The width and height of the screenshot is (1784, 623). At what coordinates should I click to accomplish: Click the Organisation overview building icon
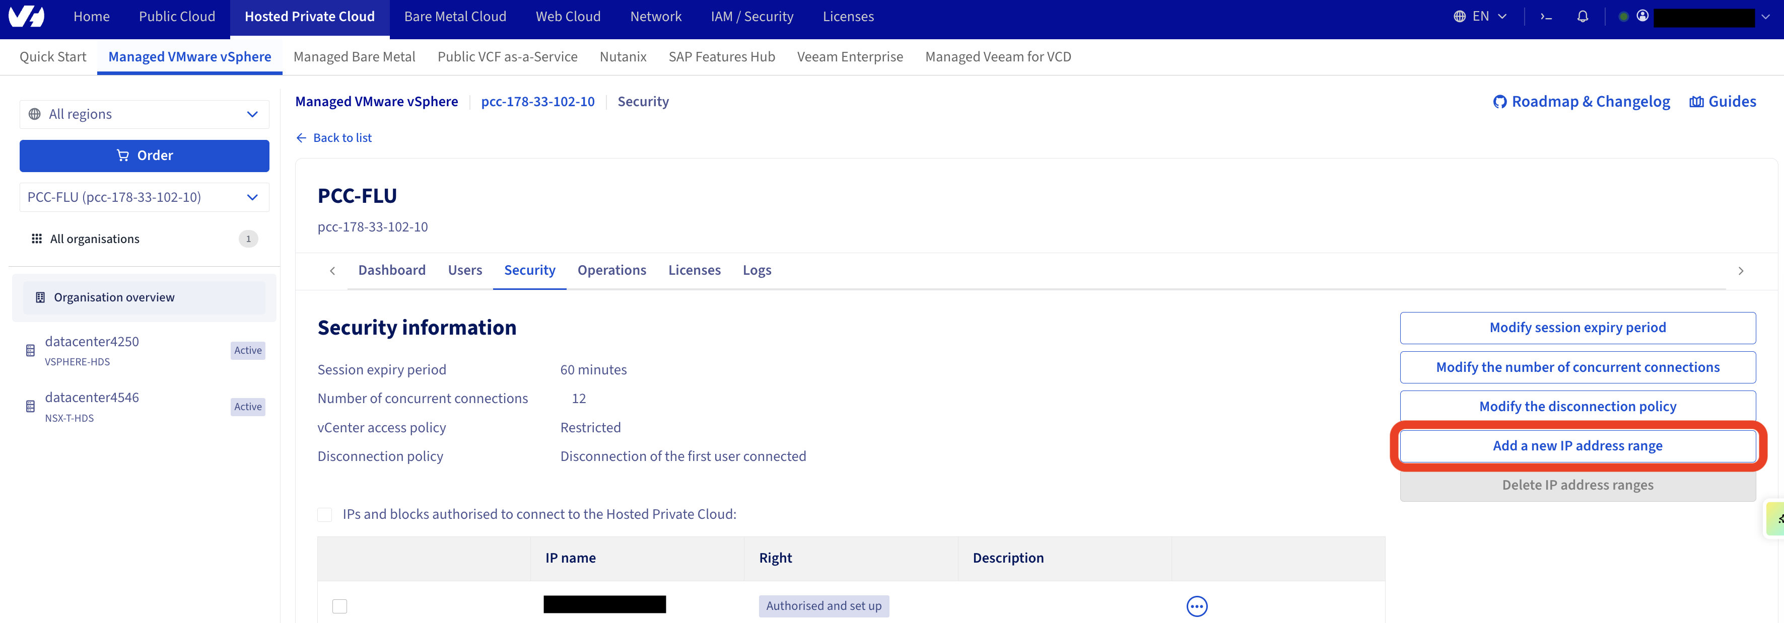[x=40, y=297]
